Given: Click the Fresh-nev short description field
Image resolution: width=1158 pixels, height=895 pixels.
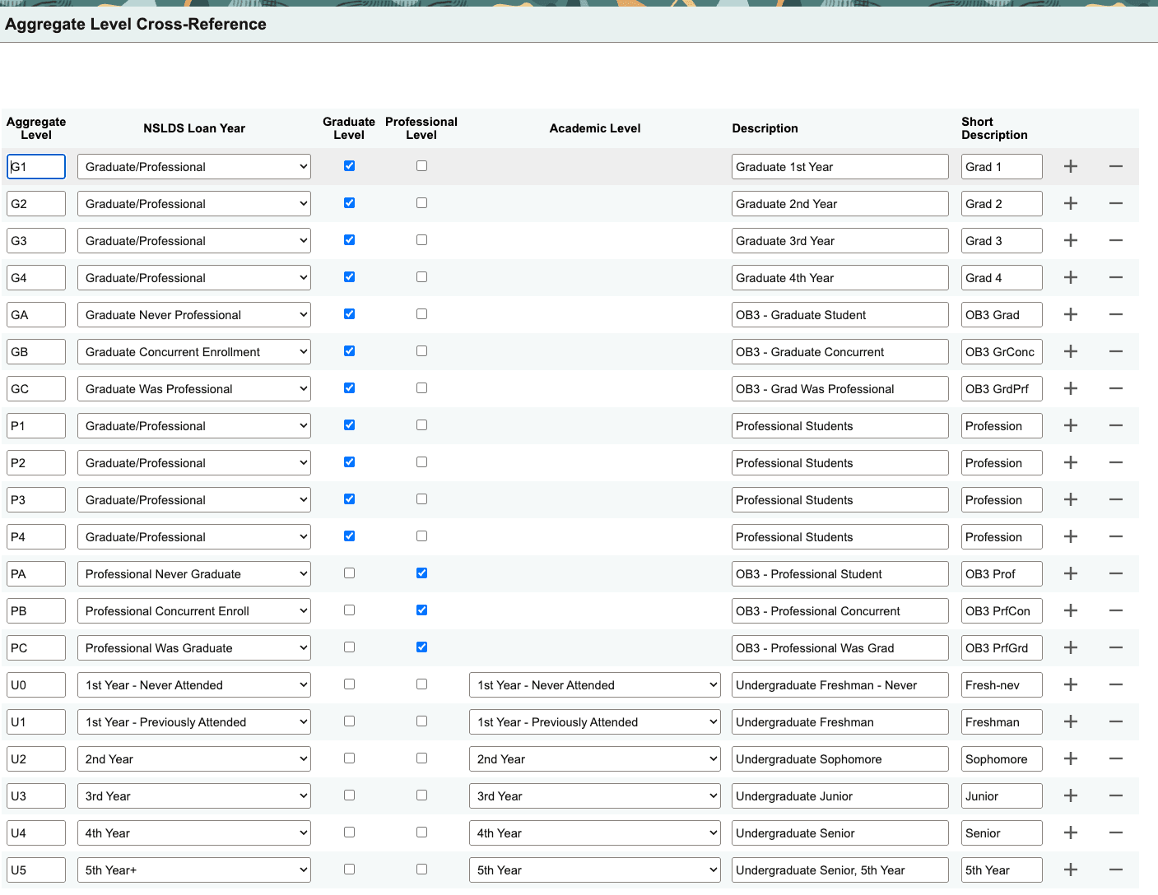Looking at the screenshot, I should (1002, 684).
